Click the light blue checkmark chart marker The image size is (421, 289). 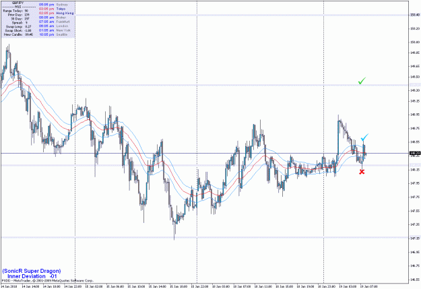pos(364,137)
